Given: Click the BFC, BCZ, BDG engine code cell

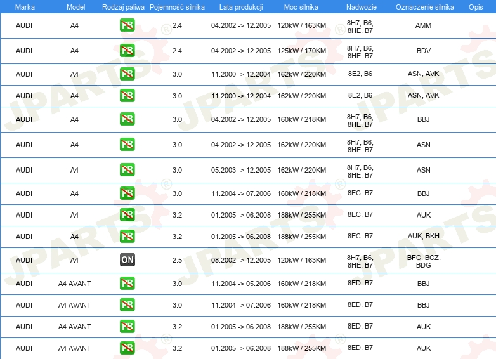Looking at the screenshot, I should 423,260.
